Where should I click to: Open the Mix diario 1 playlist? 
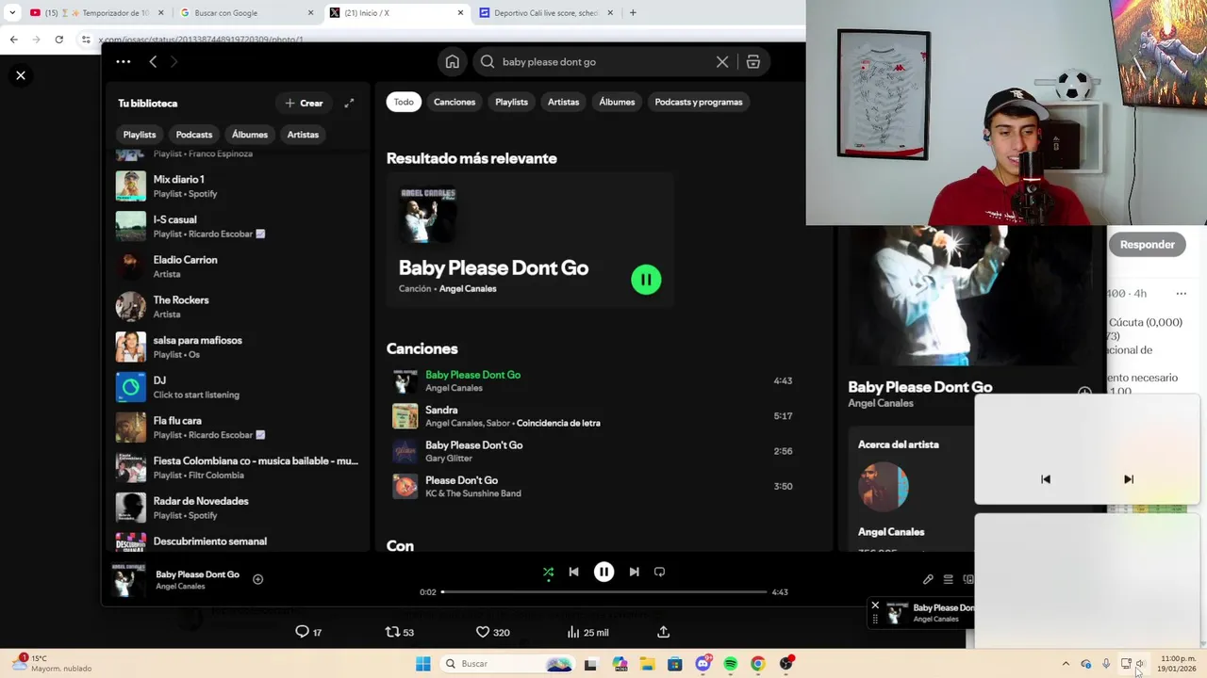coord(238,186)
